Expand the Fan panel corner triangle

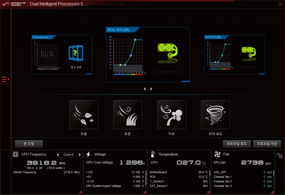(x=272, y=192)
